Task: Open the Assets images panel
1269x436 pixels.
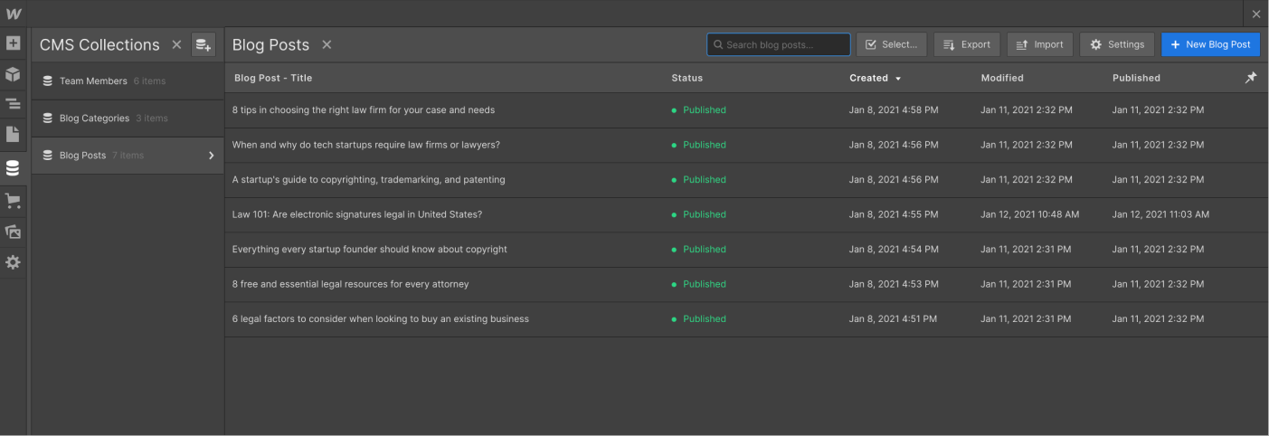Action: click(x=14, y=232)
